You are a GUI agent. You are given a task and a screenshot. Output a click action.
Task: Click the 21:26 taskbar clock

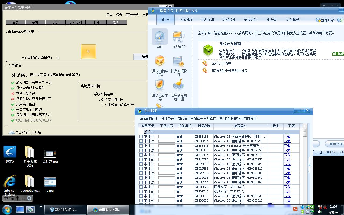(x=333, y=207)
